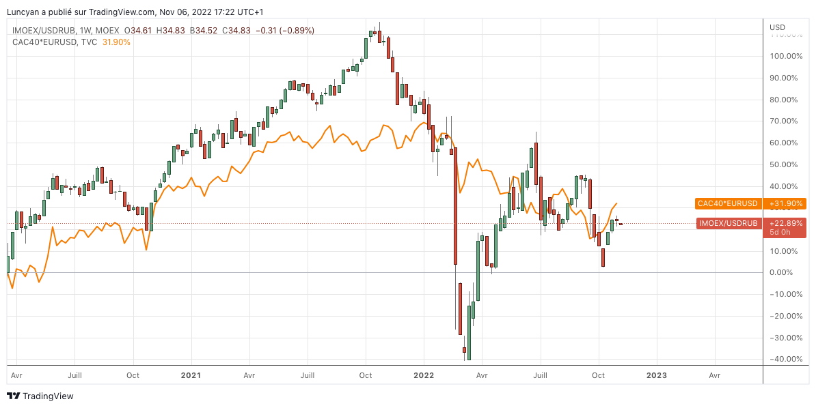Image resolution: width=816 pixels, height=408 pixels.
Task: Click the IMOEX/USDRUB legend title
Action: [43, 31]
